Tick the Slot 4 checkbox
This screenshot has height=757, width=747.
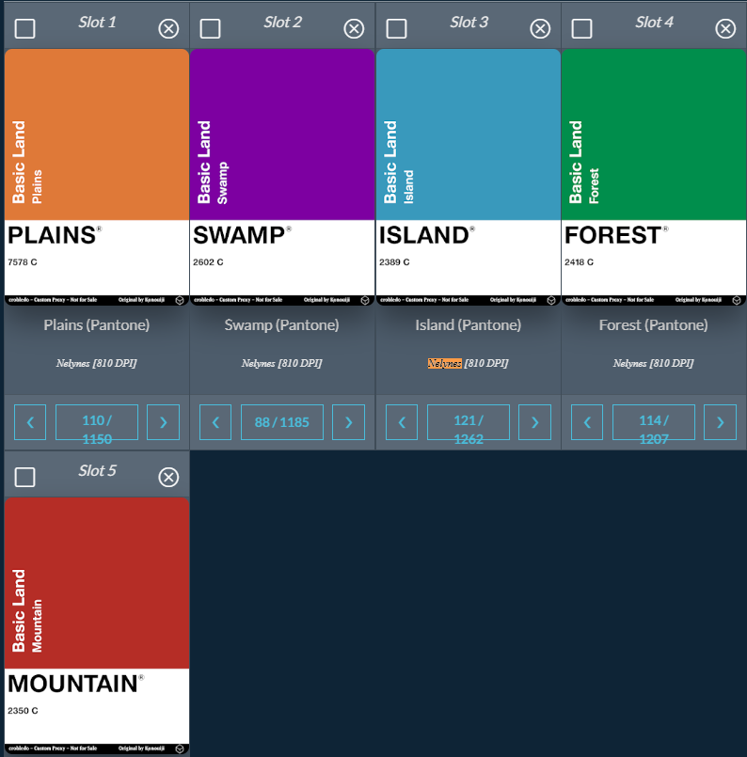click(x=581, y=29)
